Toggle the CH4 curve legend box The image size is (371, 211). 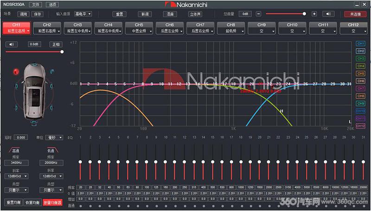coord(361,66)
